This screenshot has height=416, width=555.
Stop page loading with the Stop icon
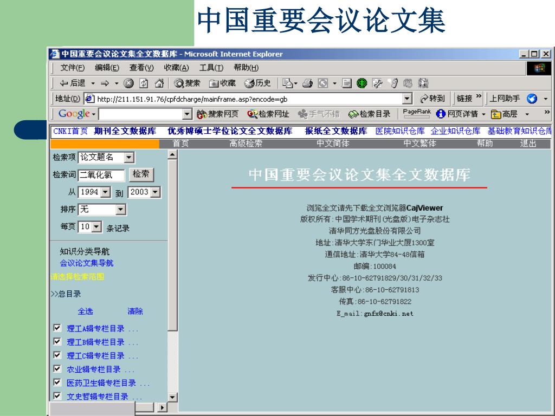click(x=128, y=83)
